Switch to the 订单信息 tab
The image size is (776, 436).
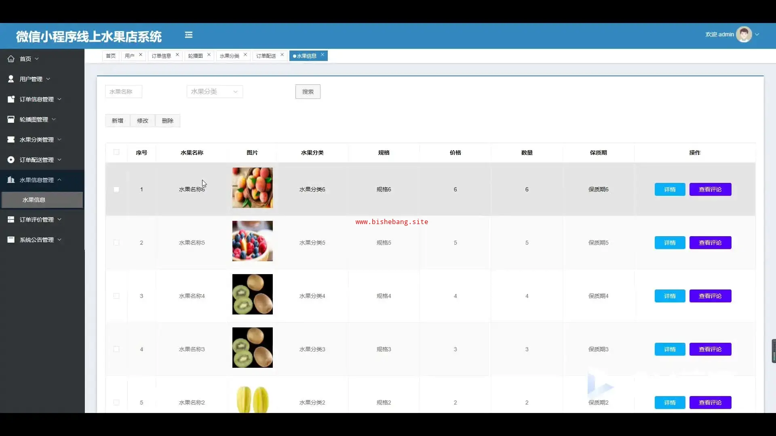[x=161, y=56]
